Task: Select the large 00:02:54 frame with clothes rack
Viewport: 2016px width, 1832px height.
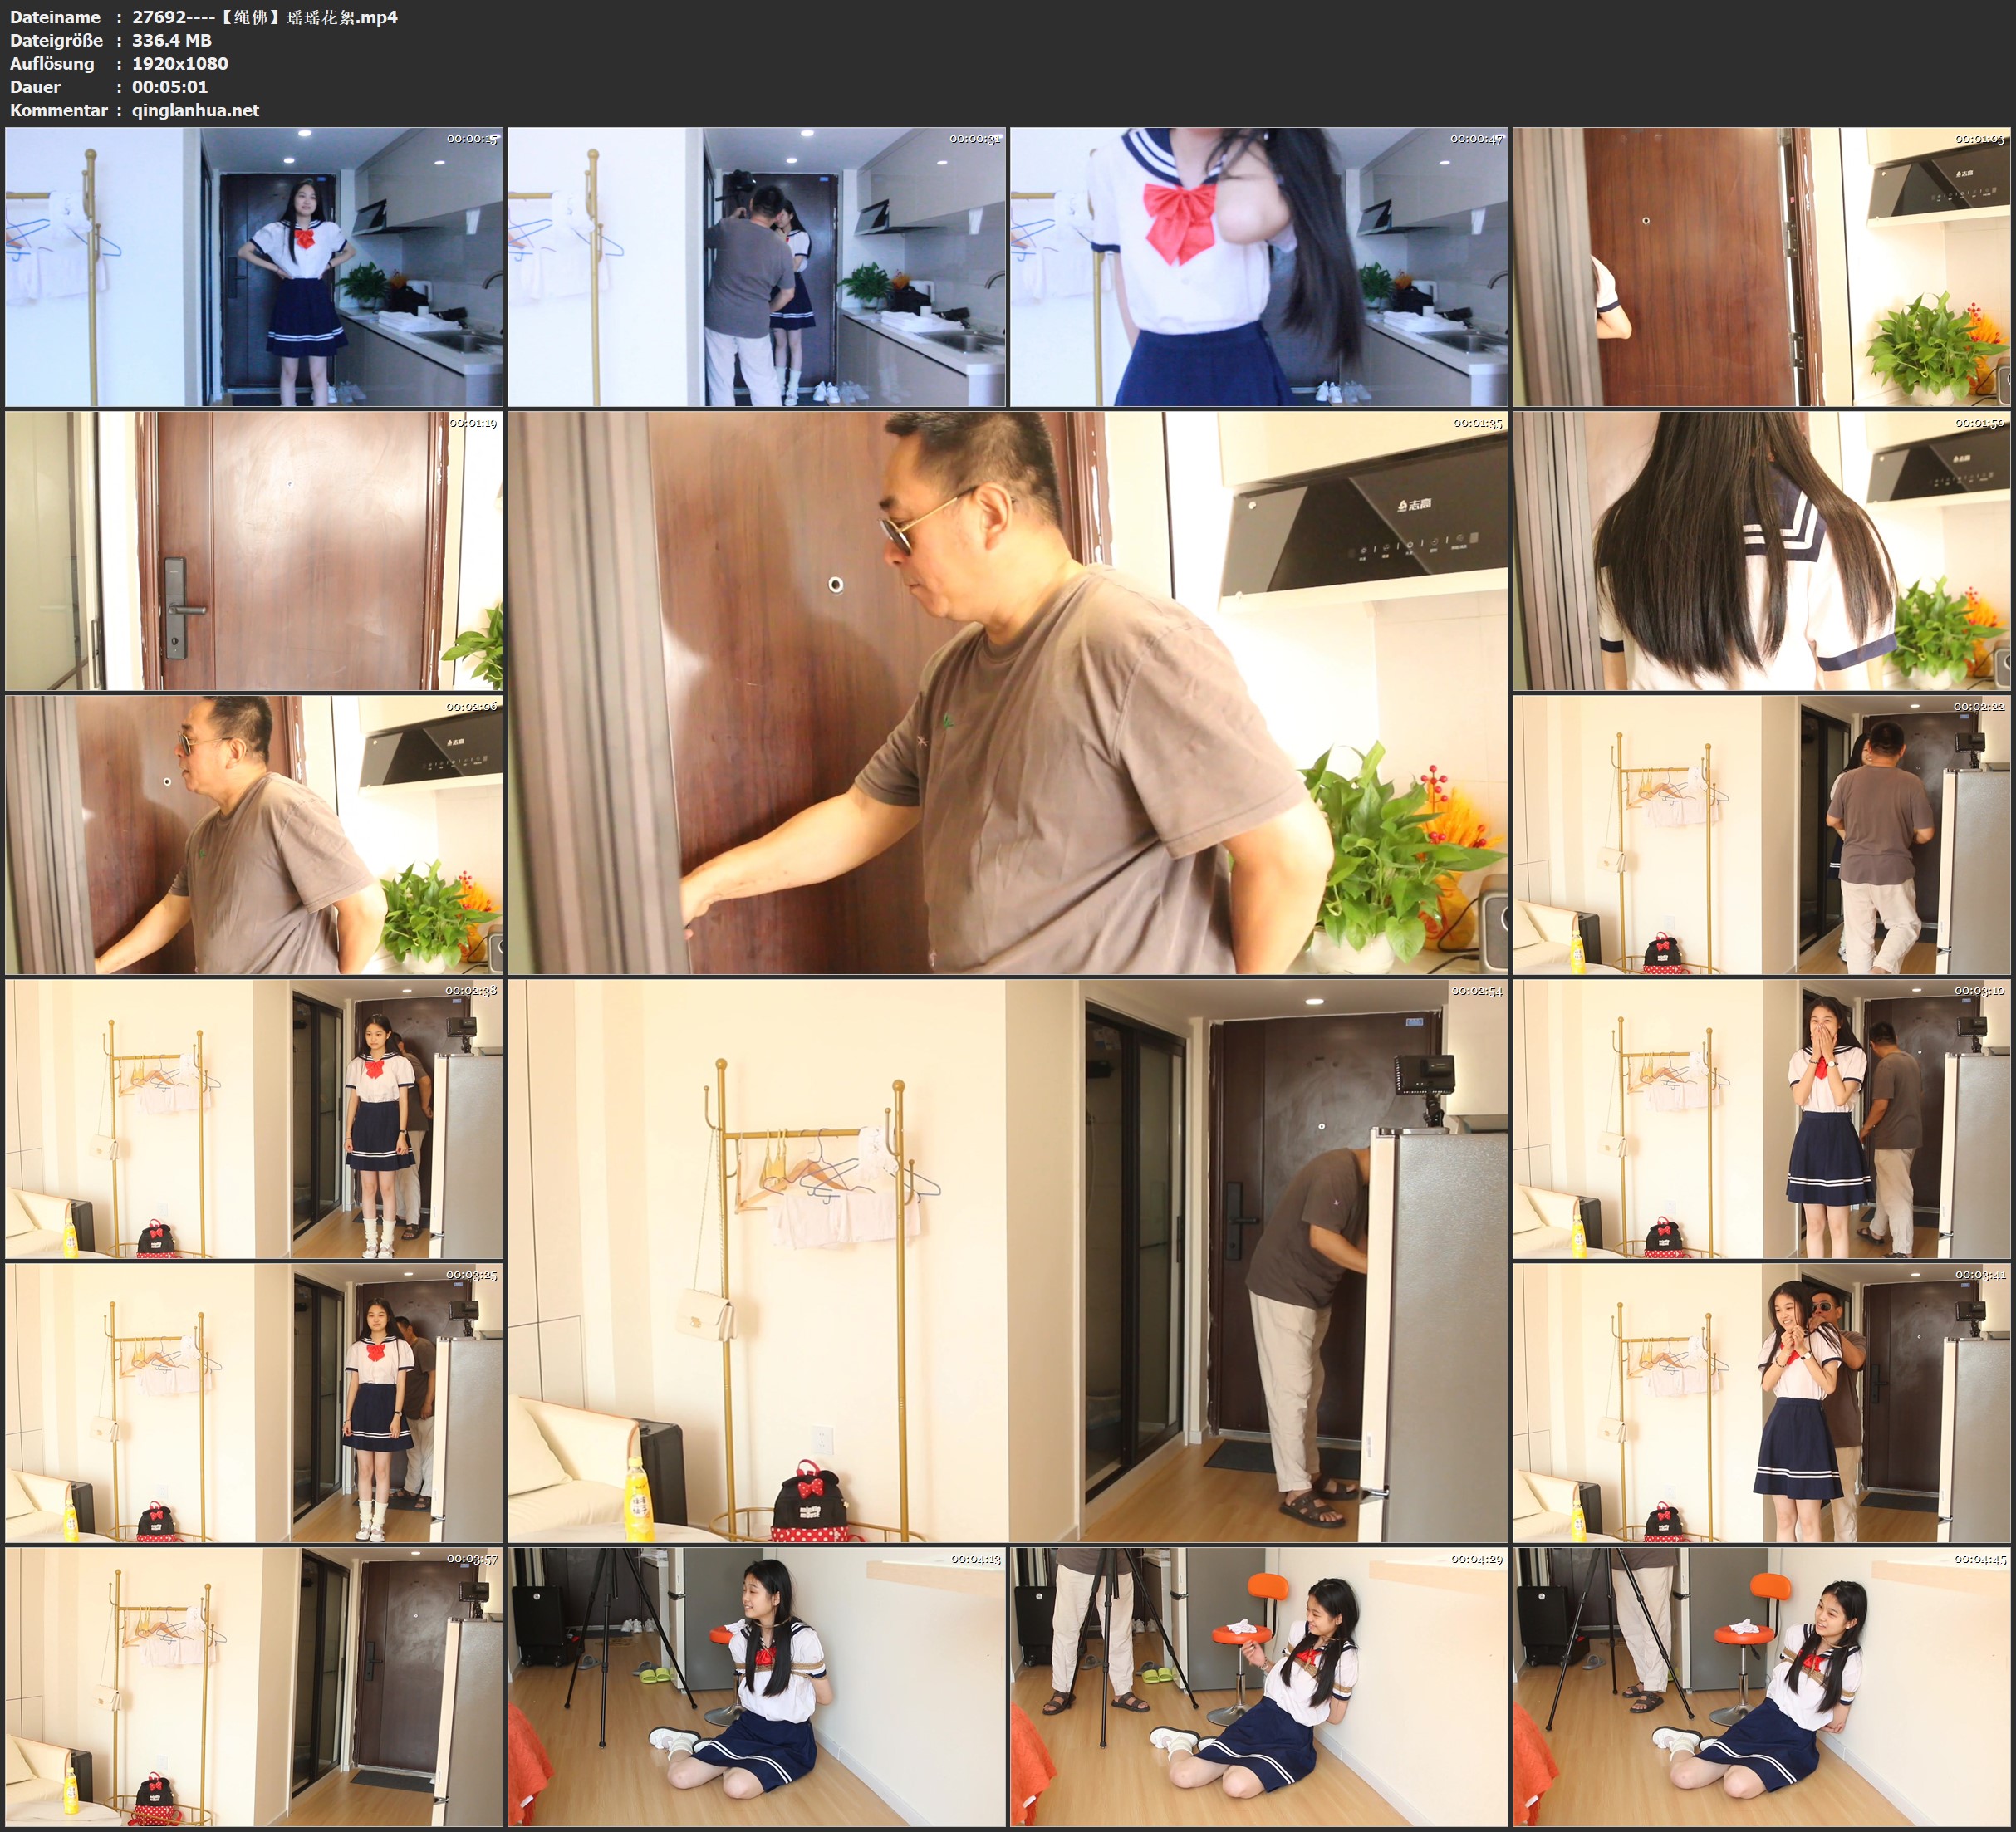Action: [x=1007, y=1261]
